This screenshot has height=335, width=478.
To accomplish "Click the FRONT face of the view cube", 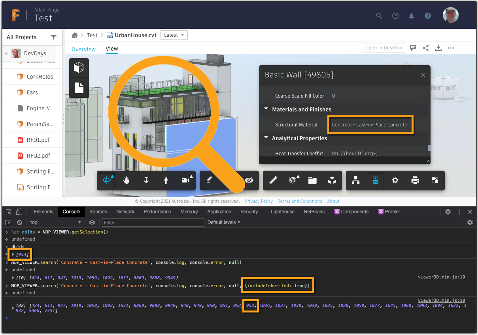I will click(x=436, y=88).
